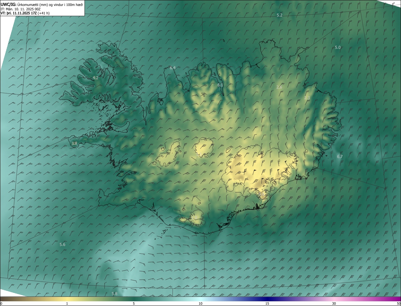The width and height of the screenshot is (401, 306).
Task: Click the 5.6 value label on the map
Action: click(x=62, y=244)
